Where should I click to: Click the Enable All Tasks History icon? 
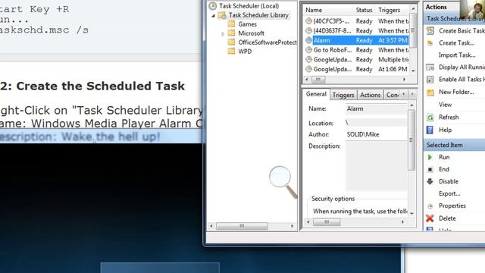(x=430, y=80)
